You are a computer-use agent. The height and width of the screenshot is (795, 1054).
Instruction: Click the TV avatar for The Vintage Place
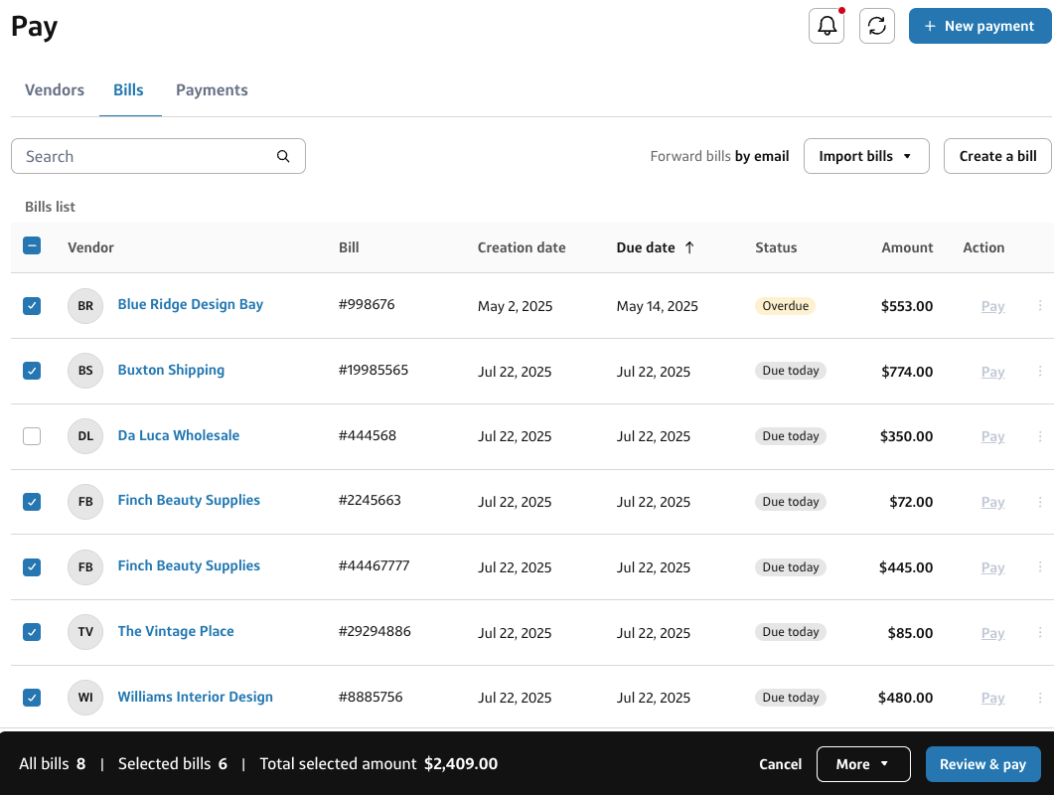tap(85, 632)
